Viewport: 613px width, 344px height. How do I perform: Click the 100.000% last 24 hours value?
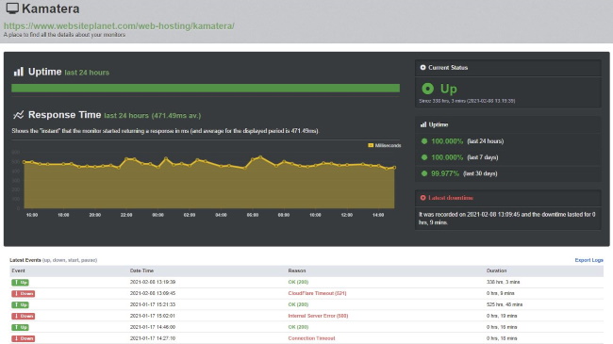[447, 141]
